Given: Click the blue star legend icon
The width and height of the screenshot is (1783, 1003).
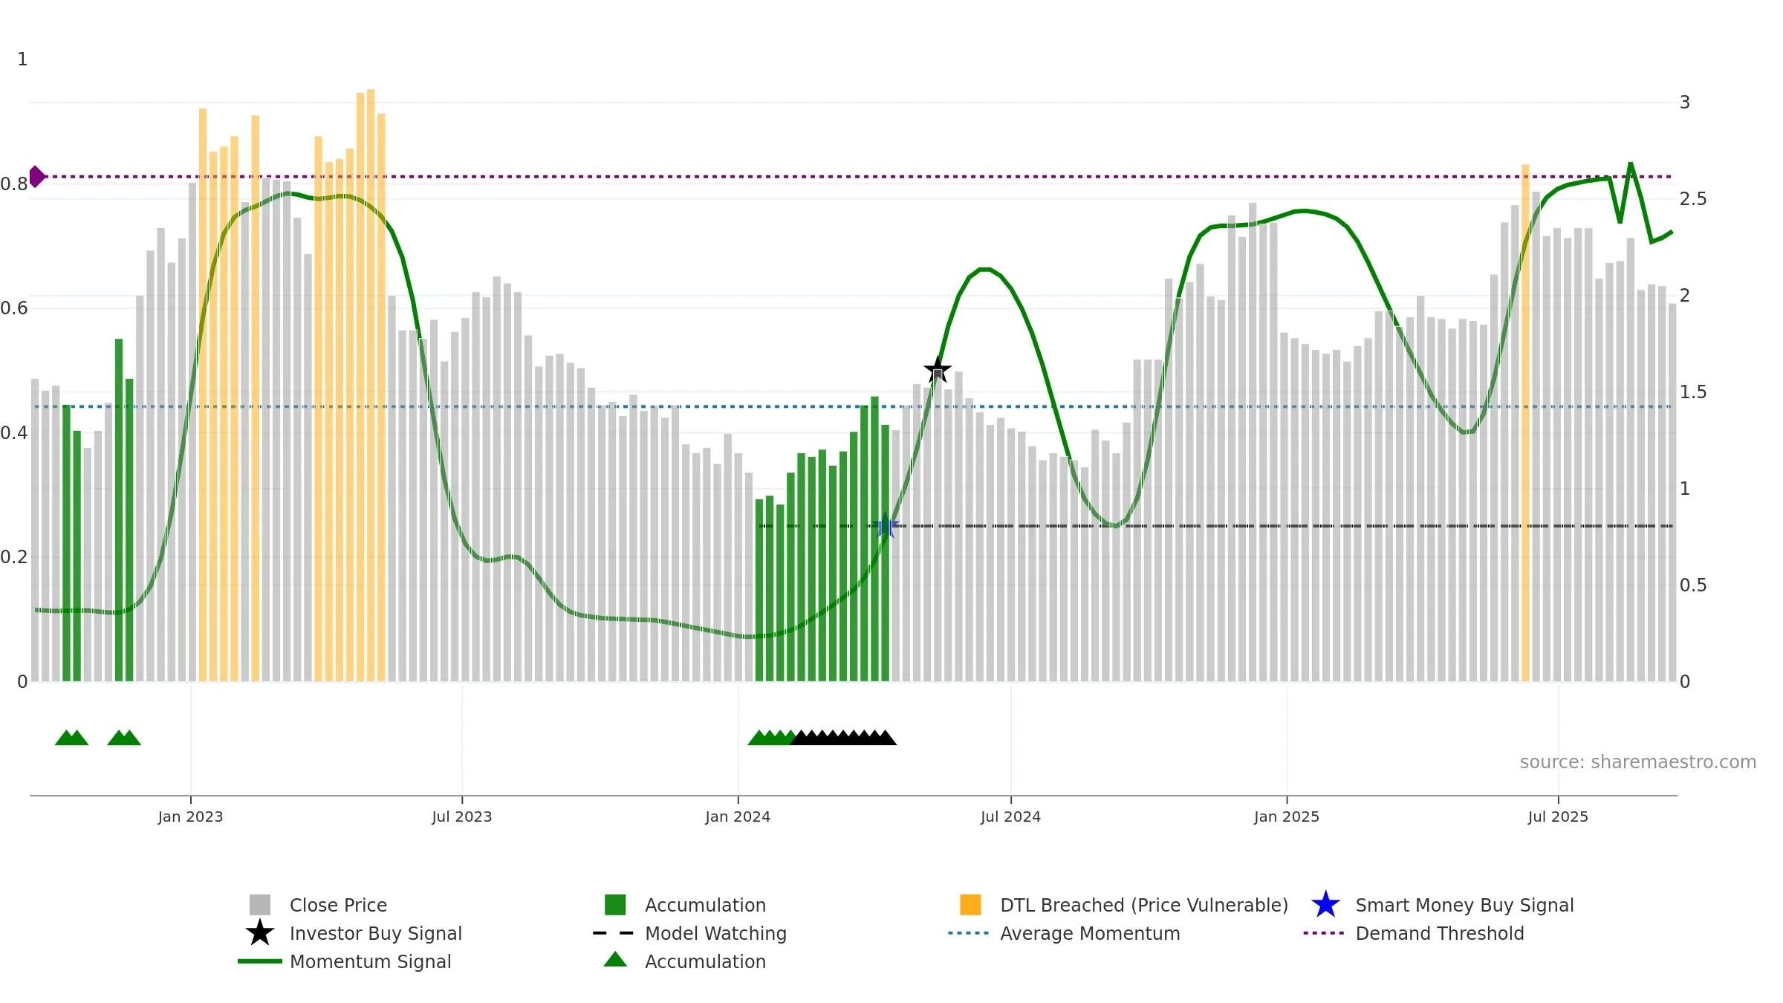Looking at the screenshot, I should (x=1325, y=905).
